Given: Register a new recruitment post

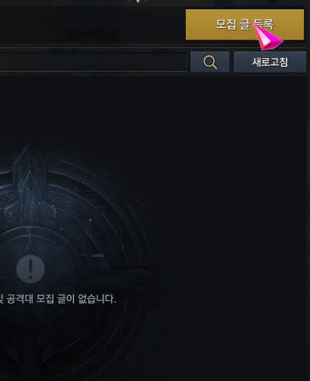Looking at the screenshot, I should click(245, 25).
